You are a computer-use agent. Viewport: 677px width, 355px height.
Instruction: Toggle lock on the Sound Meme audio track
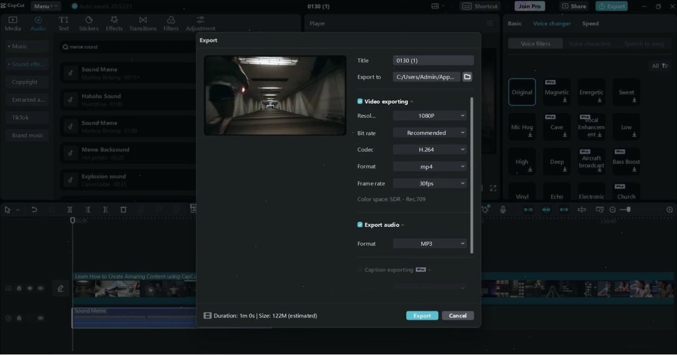pyautogui.click(x=19, y=318)
